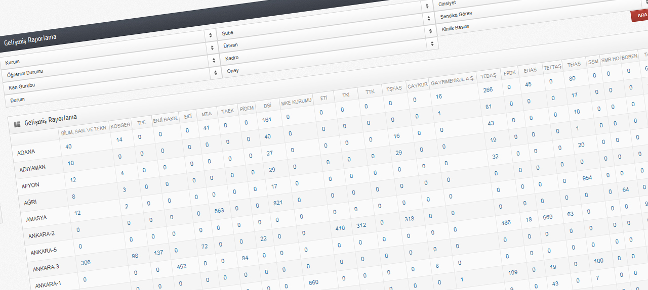The image size is (648, 290).
Task: Click the EÜAŞ column header
Action: point(531,70)
